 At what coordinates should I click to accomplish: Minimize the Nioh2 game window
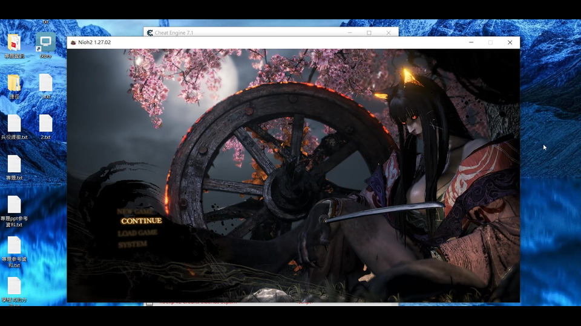pyautogui.click(x=471, y=42)
